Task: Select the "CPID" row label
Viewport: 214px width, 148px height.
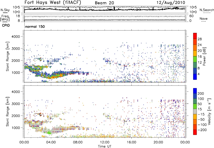Action: click(6, 25)
